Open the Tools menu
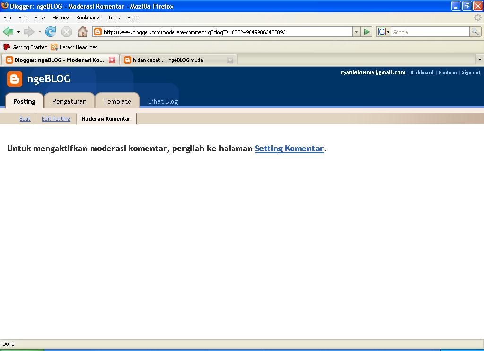484x351 pixels. coord(114,18)
